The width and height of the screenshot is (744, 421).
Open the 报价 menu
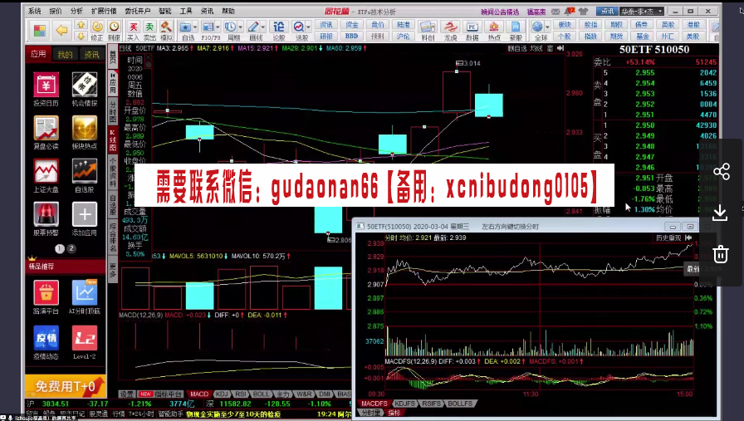pos(56,11)
